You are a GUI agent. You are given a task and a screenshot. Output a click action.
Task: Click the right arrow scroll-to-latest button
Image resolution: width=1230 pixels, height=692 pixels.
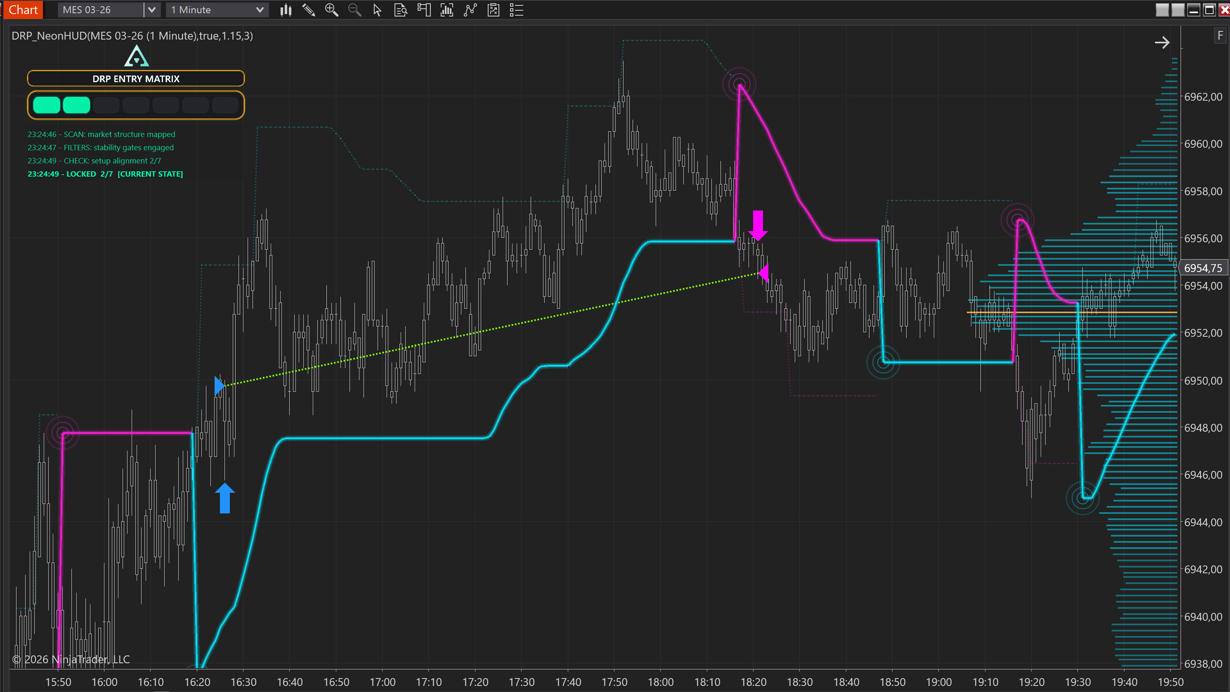pos(1162,43)
